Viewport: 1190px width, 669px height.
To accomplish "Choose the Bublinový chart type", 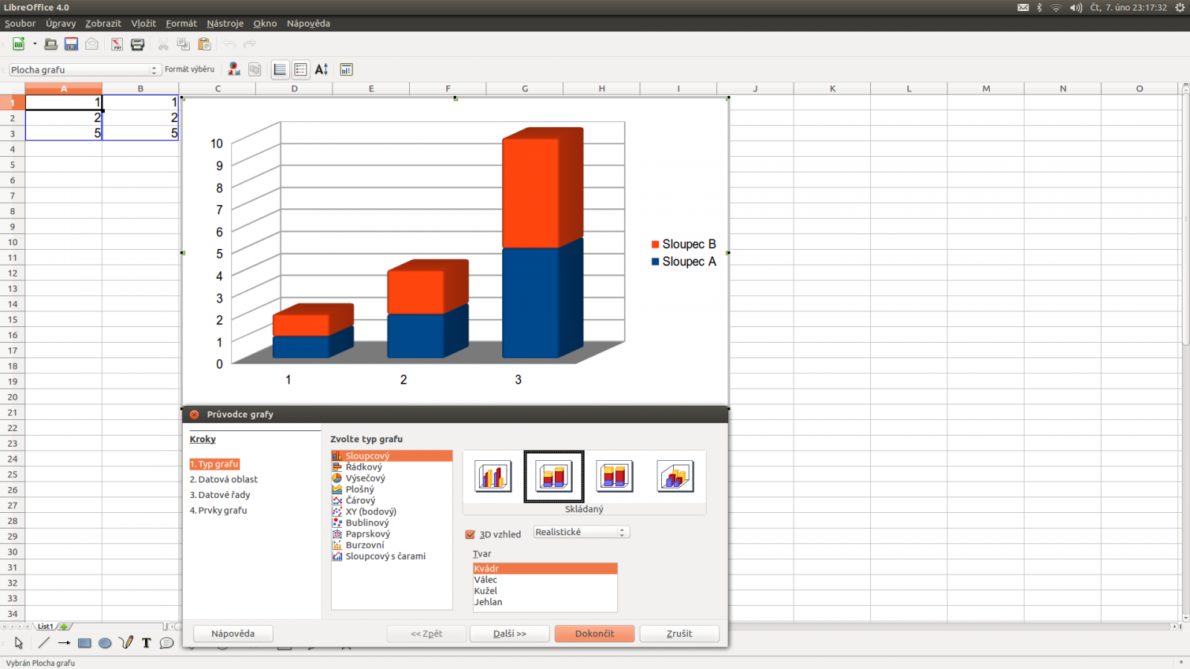I will pos(367,523).
